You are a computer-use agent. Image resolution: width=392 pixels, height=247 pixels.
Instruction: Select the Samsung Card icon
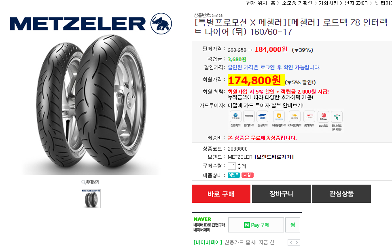pos(262,117)
